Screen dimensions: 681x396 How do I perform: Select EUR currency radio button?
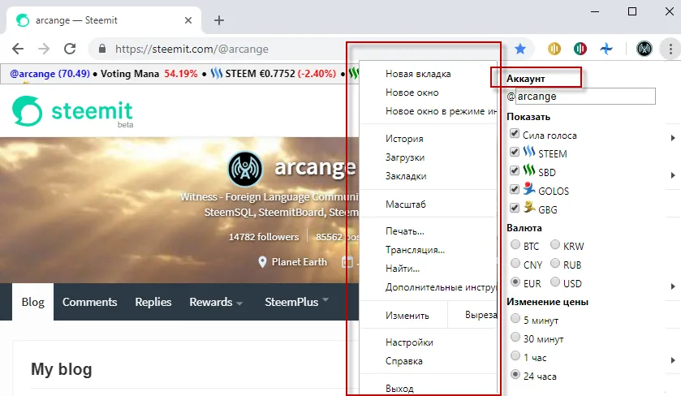point(515,282)
